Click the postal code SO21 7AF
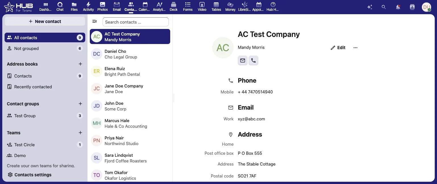Screen dimensions: 437x184 coord(247,176)
